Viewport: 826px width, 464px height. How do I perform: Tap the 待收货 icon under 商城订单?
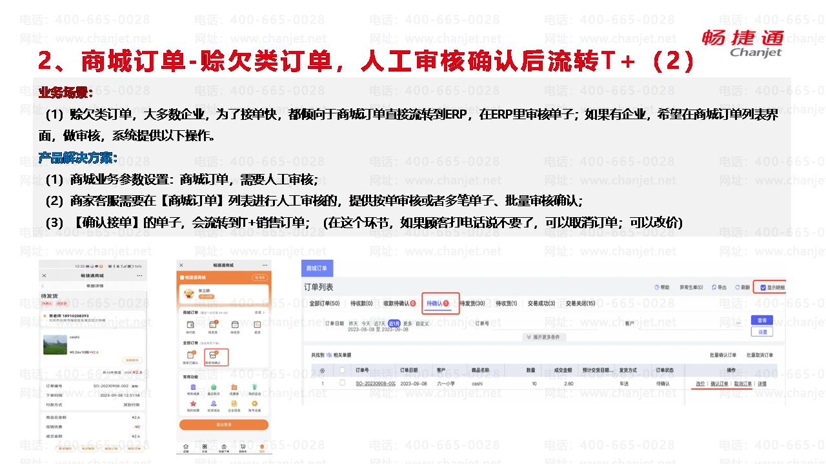(x=235, y=324)
